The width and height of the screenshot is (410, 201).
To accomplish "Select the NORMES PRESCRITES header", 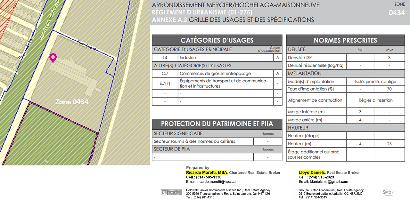I will click(x=345, y=40).
